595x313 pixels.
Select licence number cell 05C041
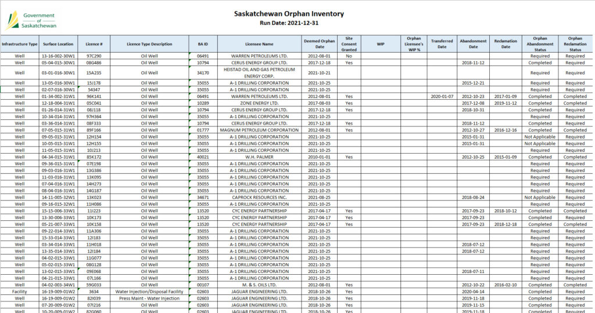coord(94,103)
